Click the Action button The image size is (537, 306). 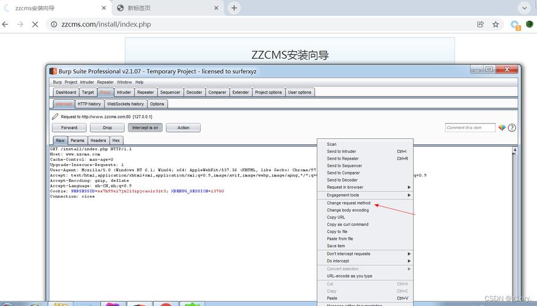(183, 128)
